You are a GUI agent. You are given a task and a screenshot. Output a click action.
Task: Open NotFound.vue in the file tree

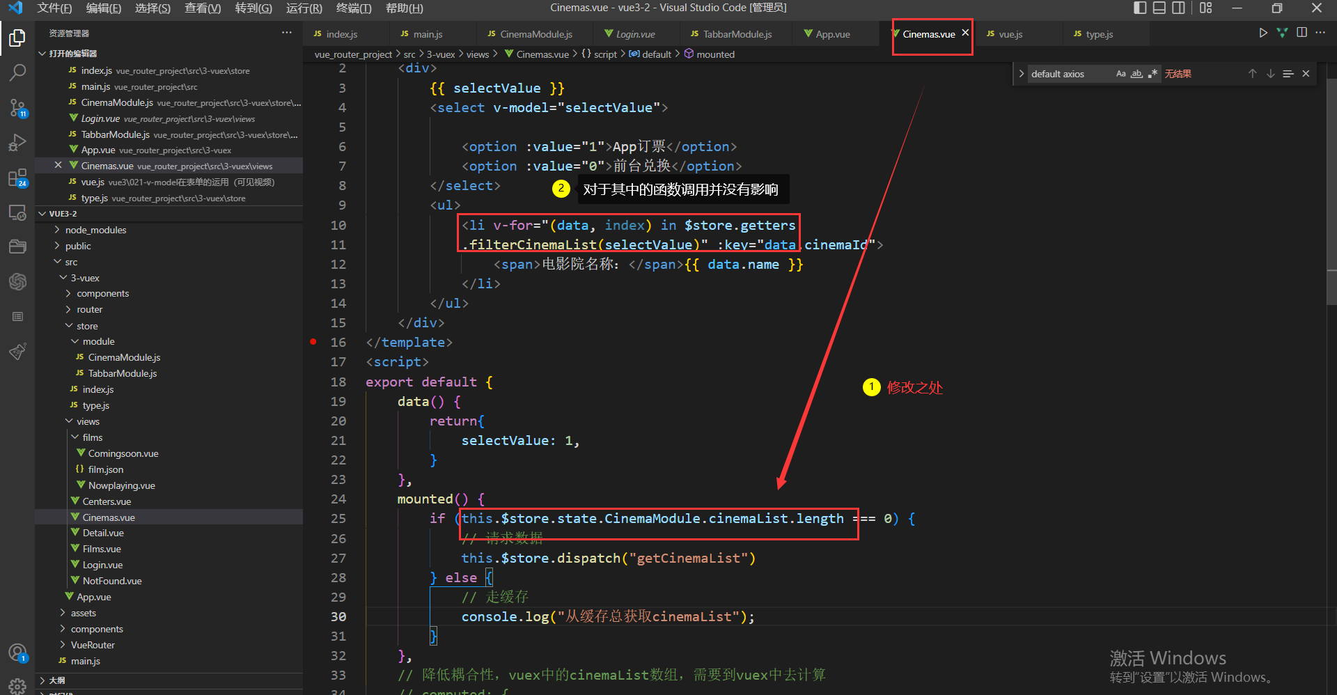pos(112,581)
